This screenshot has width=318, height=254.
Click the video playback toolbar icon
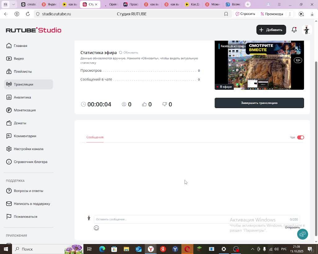[x=301, y=14]
